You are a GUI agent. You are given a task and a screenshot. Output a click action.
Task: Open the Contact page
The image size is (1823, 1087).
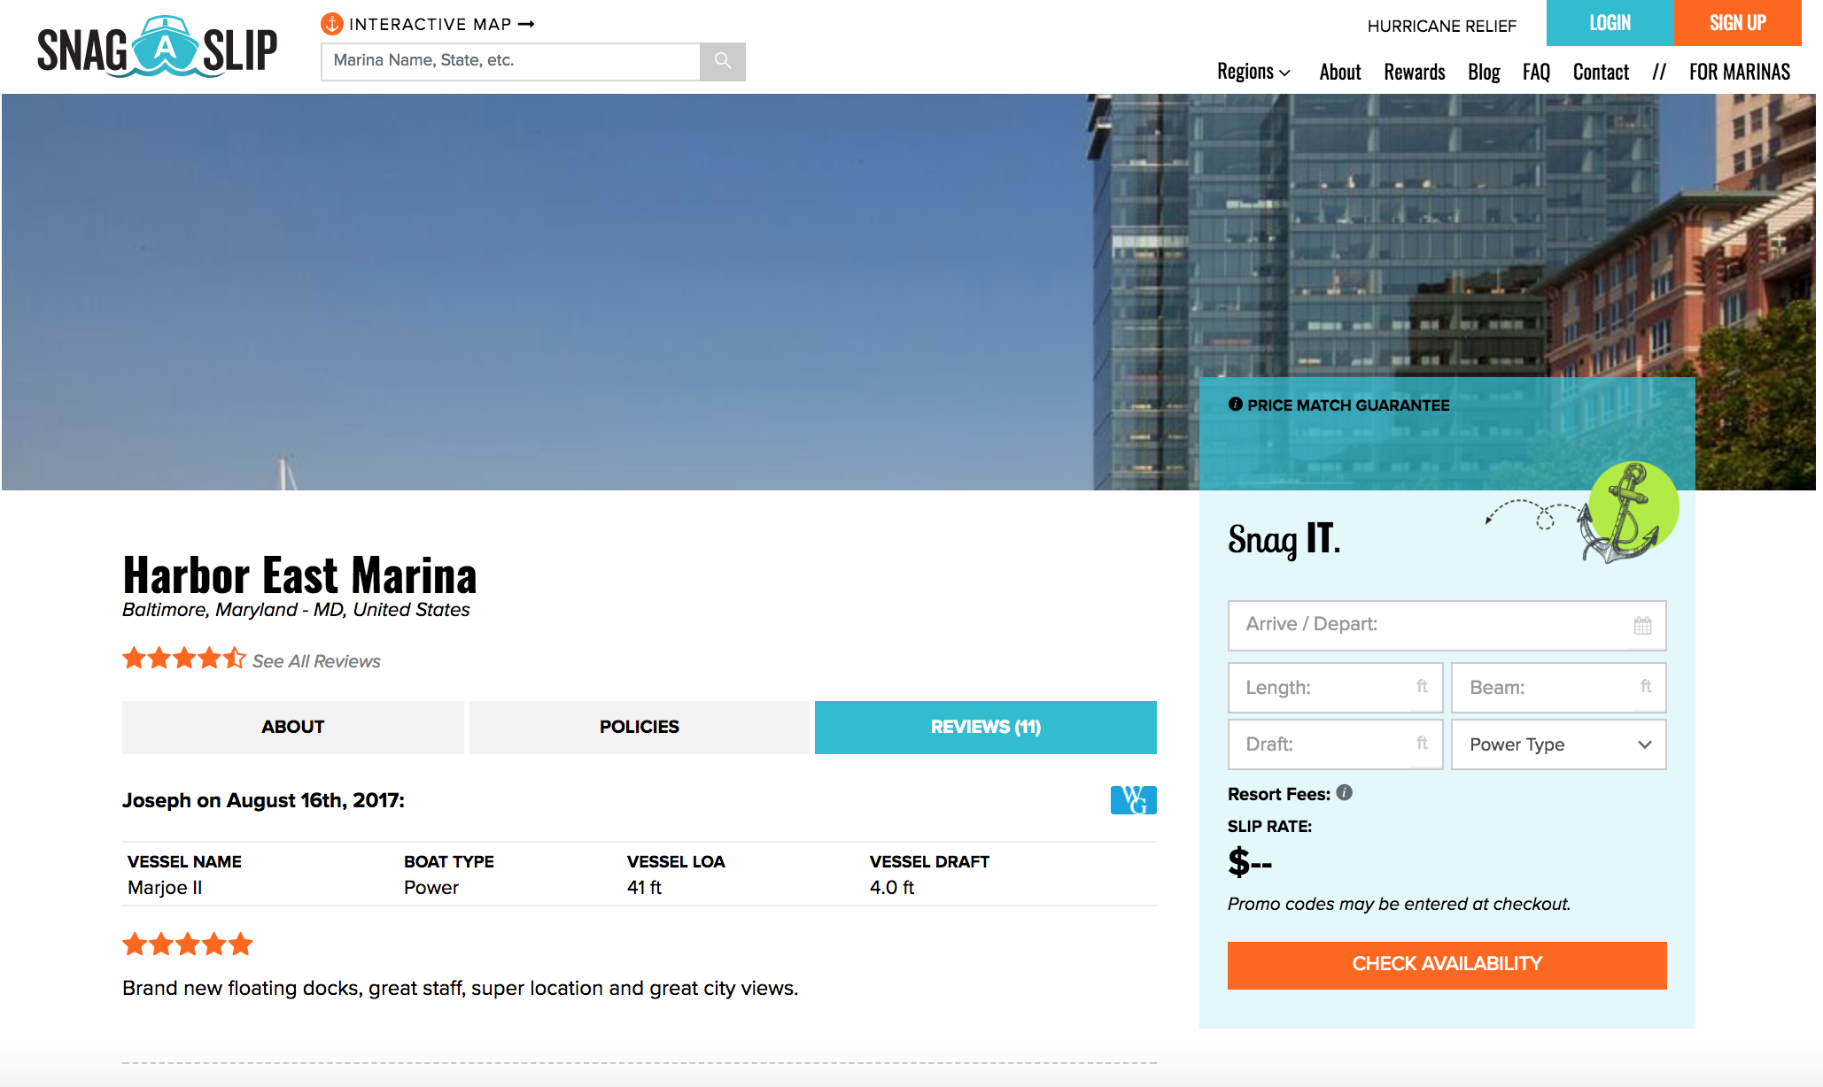pyautogui.click(x=1601, y=72)
